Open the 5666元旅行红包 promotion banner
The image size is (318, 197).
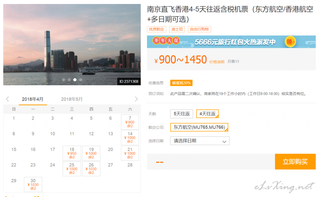tap(231, 42)
